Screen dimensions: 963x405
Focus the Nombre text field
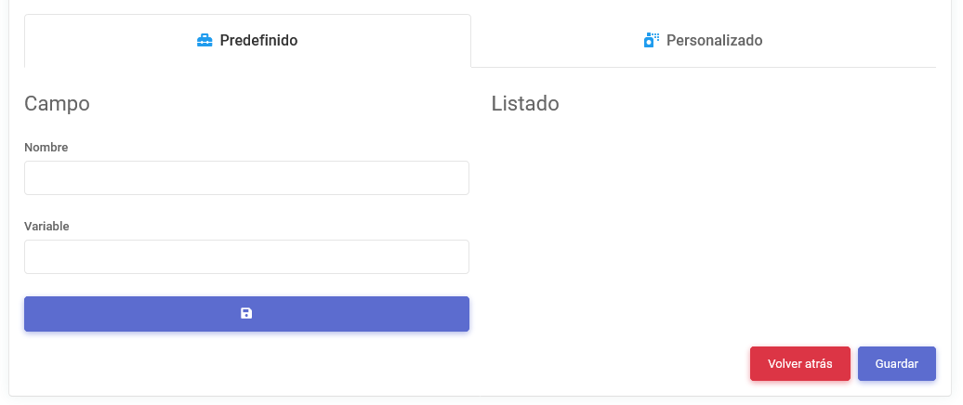coord(246,178)
